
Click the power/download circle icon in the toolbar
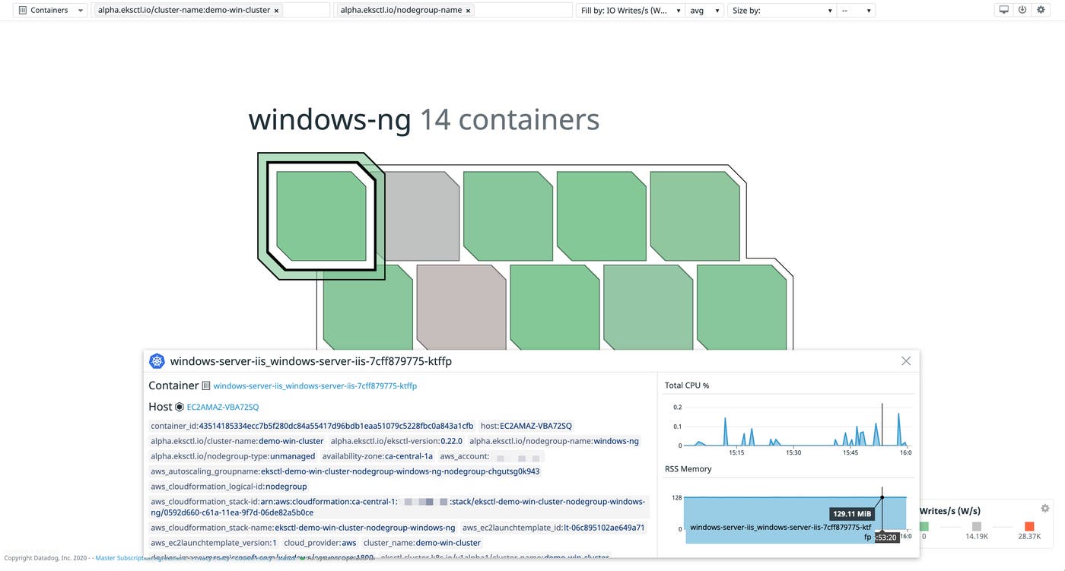pos(1022,9)
